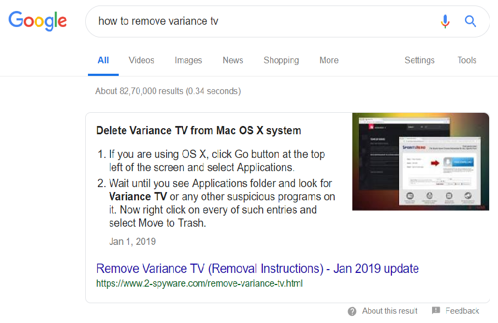Viewport: 498px width, 323px height.
Task: Select the All results tab
Action: [103, 61]
